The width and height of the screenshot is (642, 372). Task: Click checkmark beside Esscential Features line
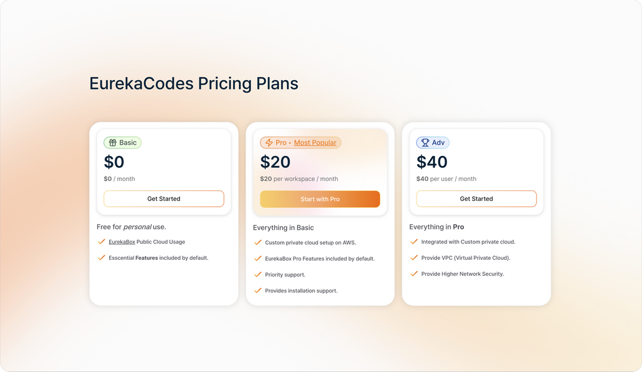coord(101,257)
